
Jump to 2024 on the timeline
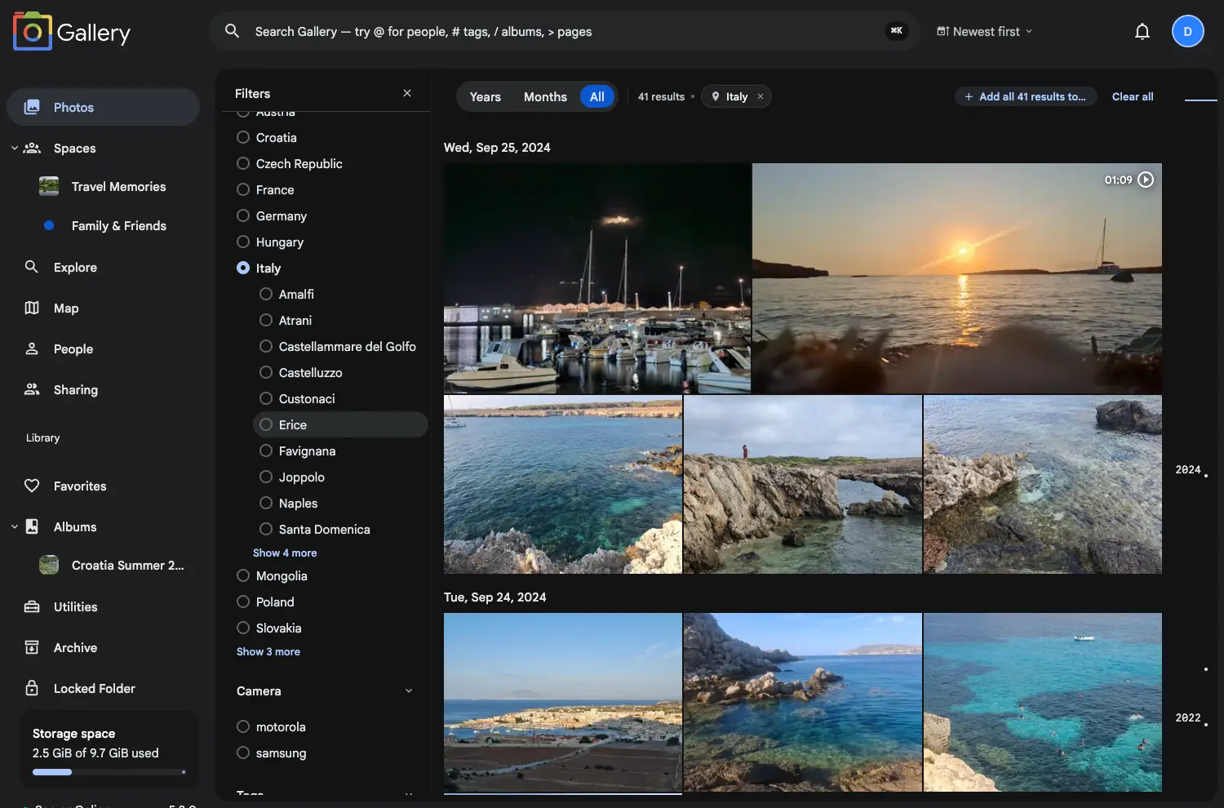pyautogui.click(x=1188, y=470)
